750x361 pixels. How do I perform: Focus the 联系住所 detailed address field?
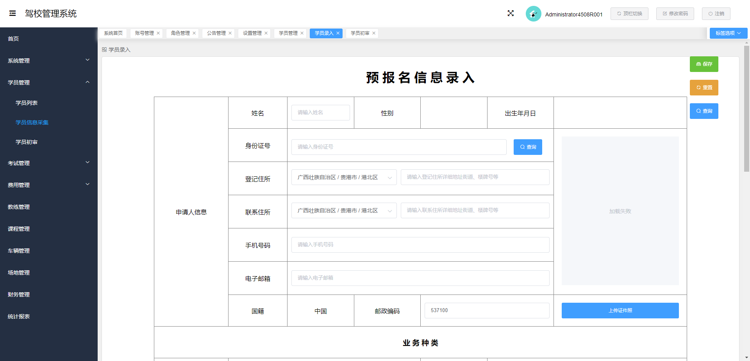(475, 210)
